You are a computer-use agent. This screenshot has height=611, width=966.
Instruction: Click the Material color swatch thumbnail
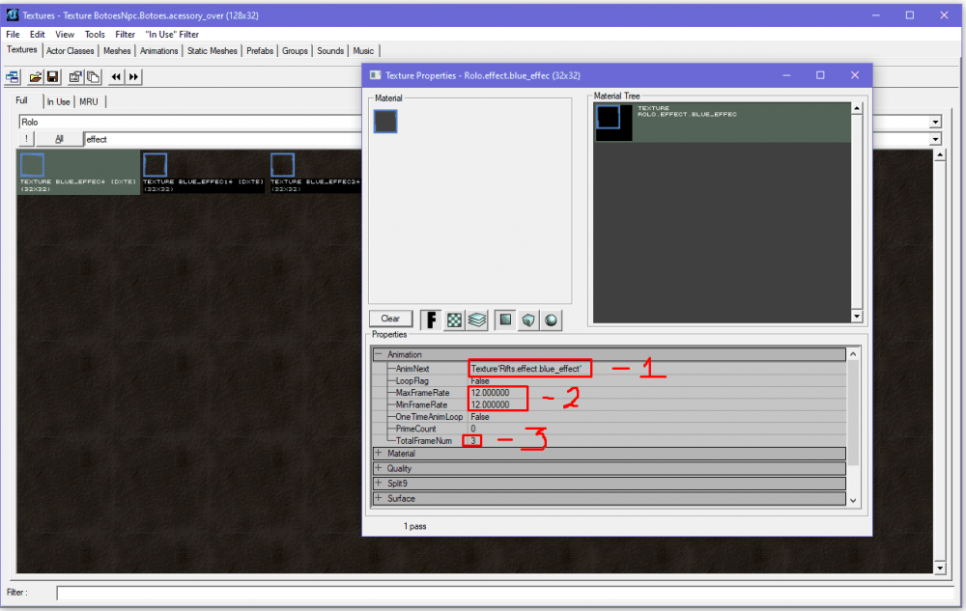point(385,121)
